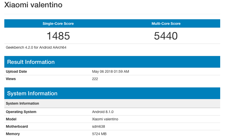Click the Xiaomi valentino page title

click(x=33, y=5)
